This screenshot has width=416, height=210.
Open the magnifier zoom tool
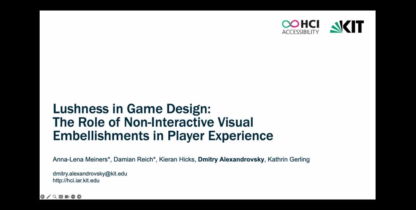tap(55, 197)
